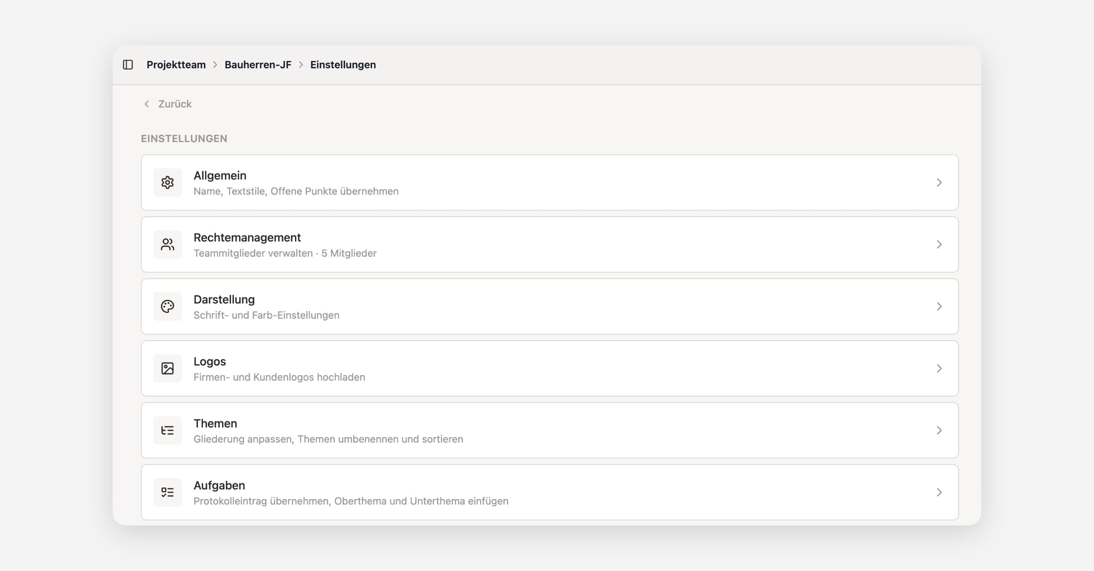
Task: Click the back arrow beside Zurück
Action: pyautogui.click(x=147, y=104)
